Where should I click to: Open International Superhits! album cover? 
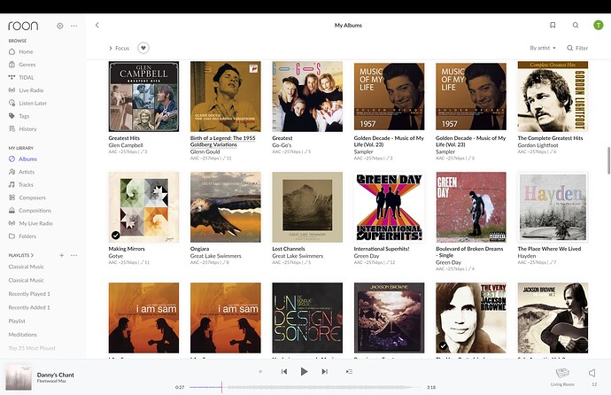pyautogui.click(x=390, y=207)
